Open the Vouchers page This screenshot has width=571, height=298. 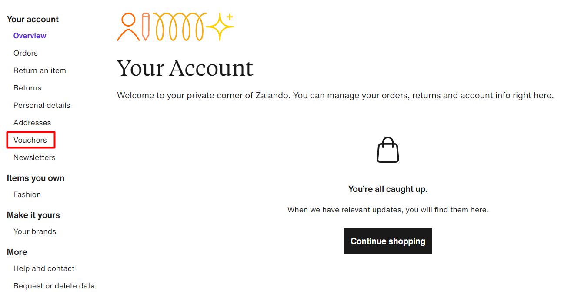30,140
